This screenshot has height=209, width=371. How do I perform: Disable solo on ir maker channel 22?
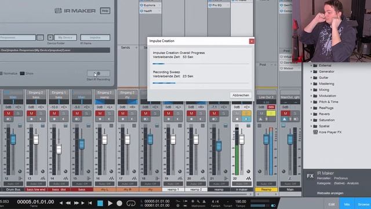coord(246,114)
